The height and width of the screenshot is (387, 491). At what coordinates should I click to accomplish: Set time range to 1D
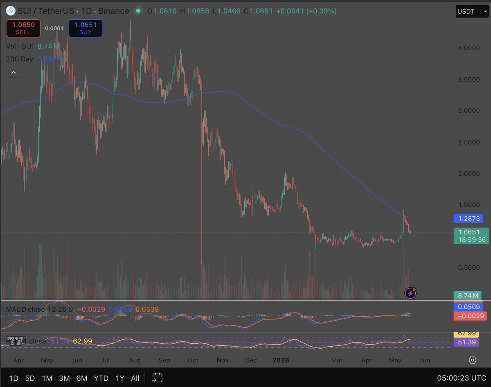(x=14, y=378)
